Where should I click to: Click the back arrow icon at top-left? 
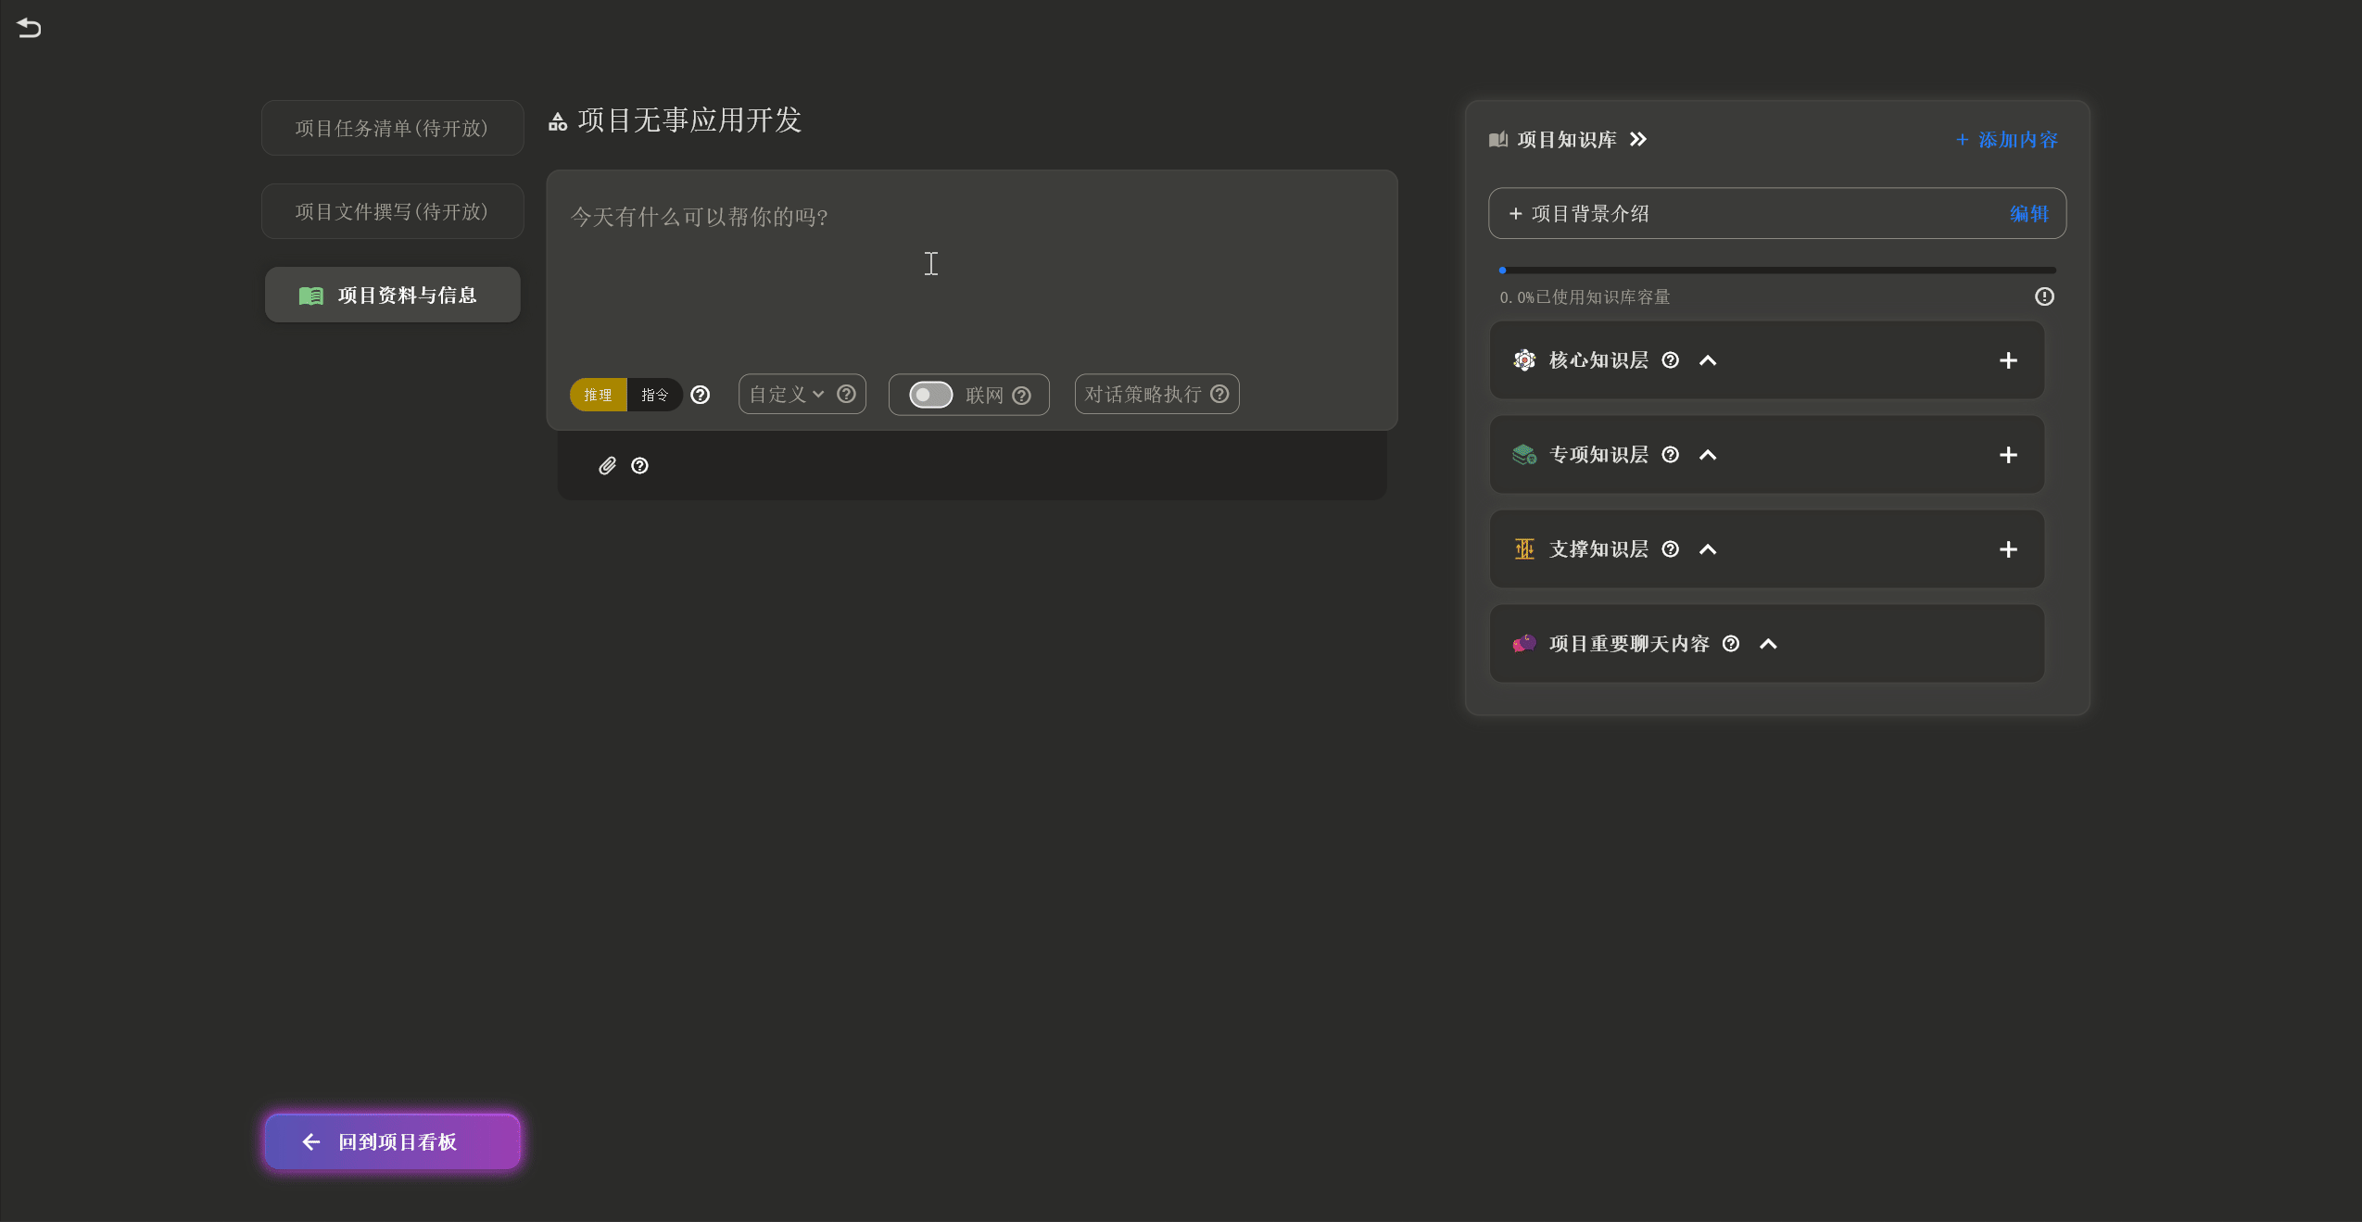[29, 28]
